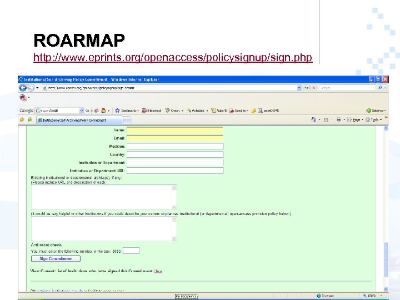Click the browser Back arrow button
The image size is (400, 300).
tap(23, 88)
